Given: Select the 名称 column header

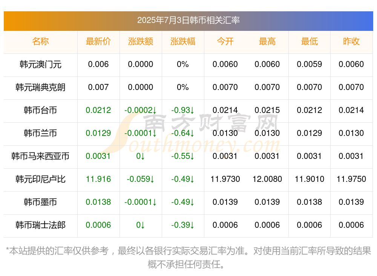Looking at the screenshot, I should [x=40, y=41].
